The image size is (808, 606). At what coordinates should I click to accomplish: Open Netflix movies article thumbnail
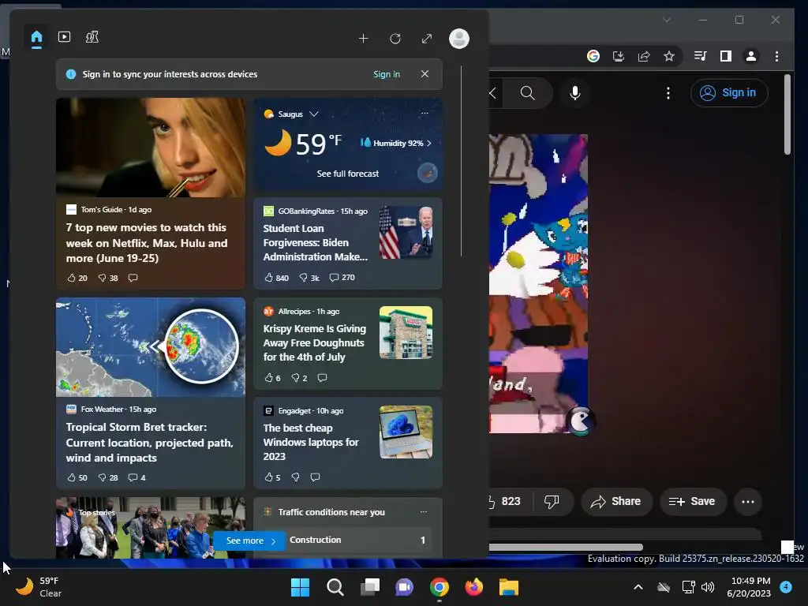pyautogui.click(x=151, y=148)
